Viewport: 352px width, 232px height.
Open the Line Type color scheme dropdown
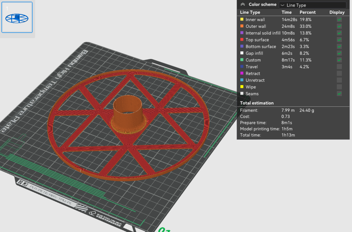[x=312, y=5]
